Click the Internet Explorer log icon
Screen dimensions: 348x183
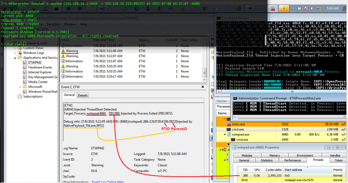(x=25, y=72)
